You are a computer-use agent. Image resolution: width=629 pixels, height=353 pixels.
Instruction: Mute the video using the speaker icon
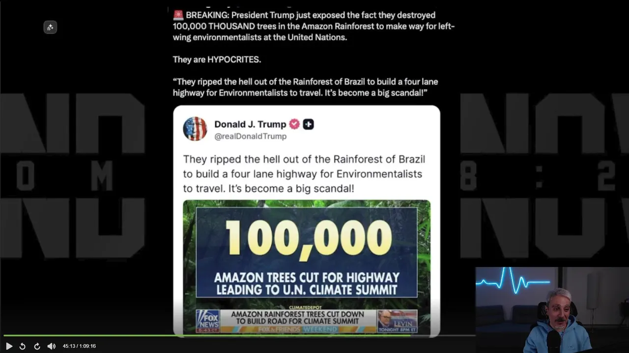[x=51, y=346]
